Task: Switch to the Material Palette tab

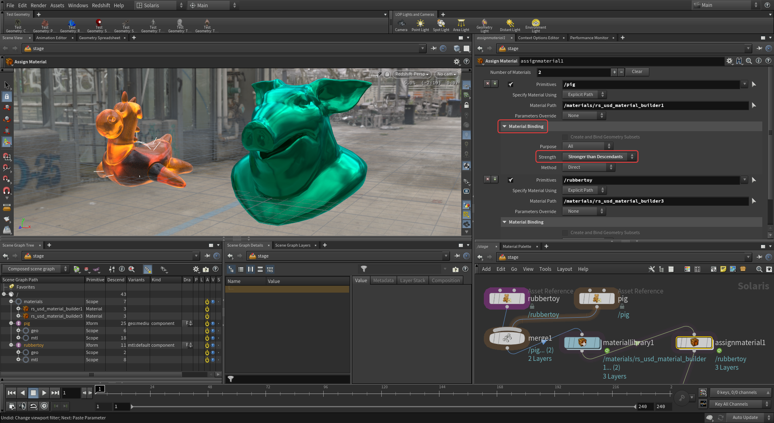Action: point(517,247)
